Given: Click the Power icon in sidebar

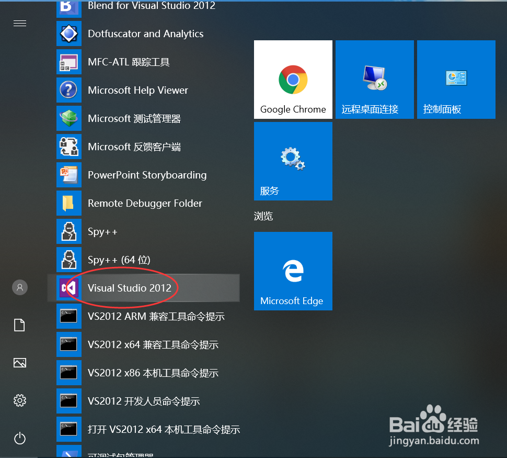Looking at the screenshot, I should [20, 438].
